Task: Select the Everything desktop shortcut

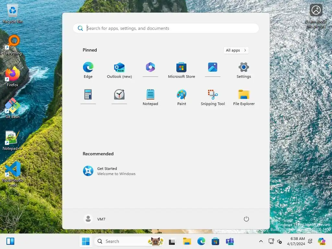Action: 13,45
